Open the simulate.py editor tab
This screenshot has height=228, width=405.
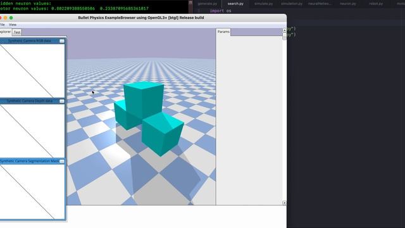[263, 4]
